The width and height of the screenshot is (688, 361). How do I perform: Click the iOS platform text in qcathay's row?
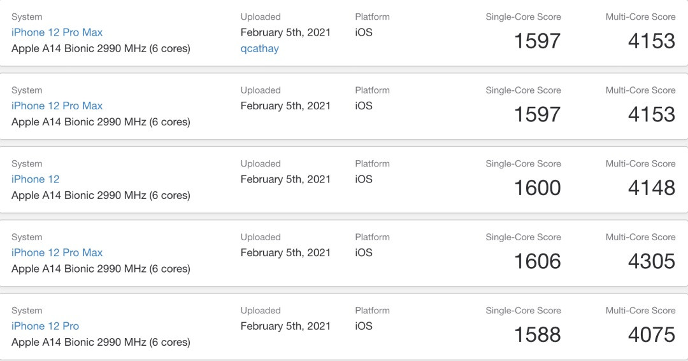(x=364, y=32)
